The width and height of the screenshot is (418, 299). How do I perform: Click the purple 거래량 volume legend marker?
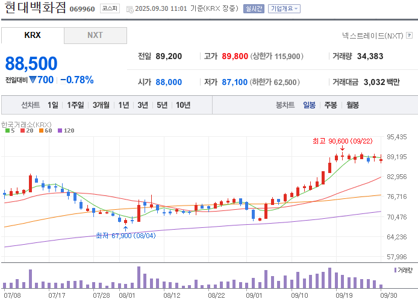tap(395, 270)
